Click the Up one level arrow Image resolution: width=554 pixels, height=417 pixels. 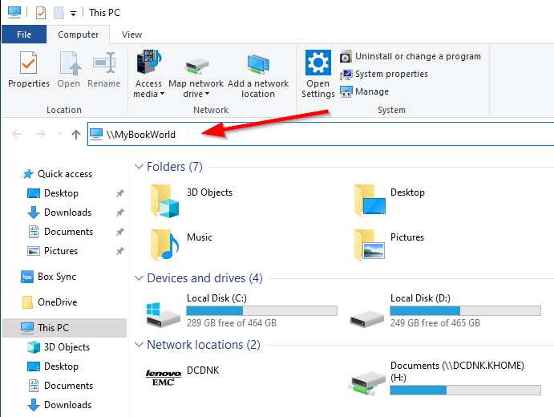click(x=75, y=134)
